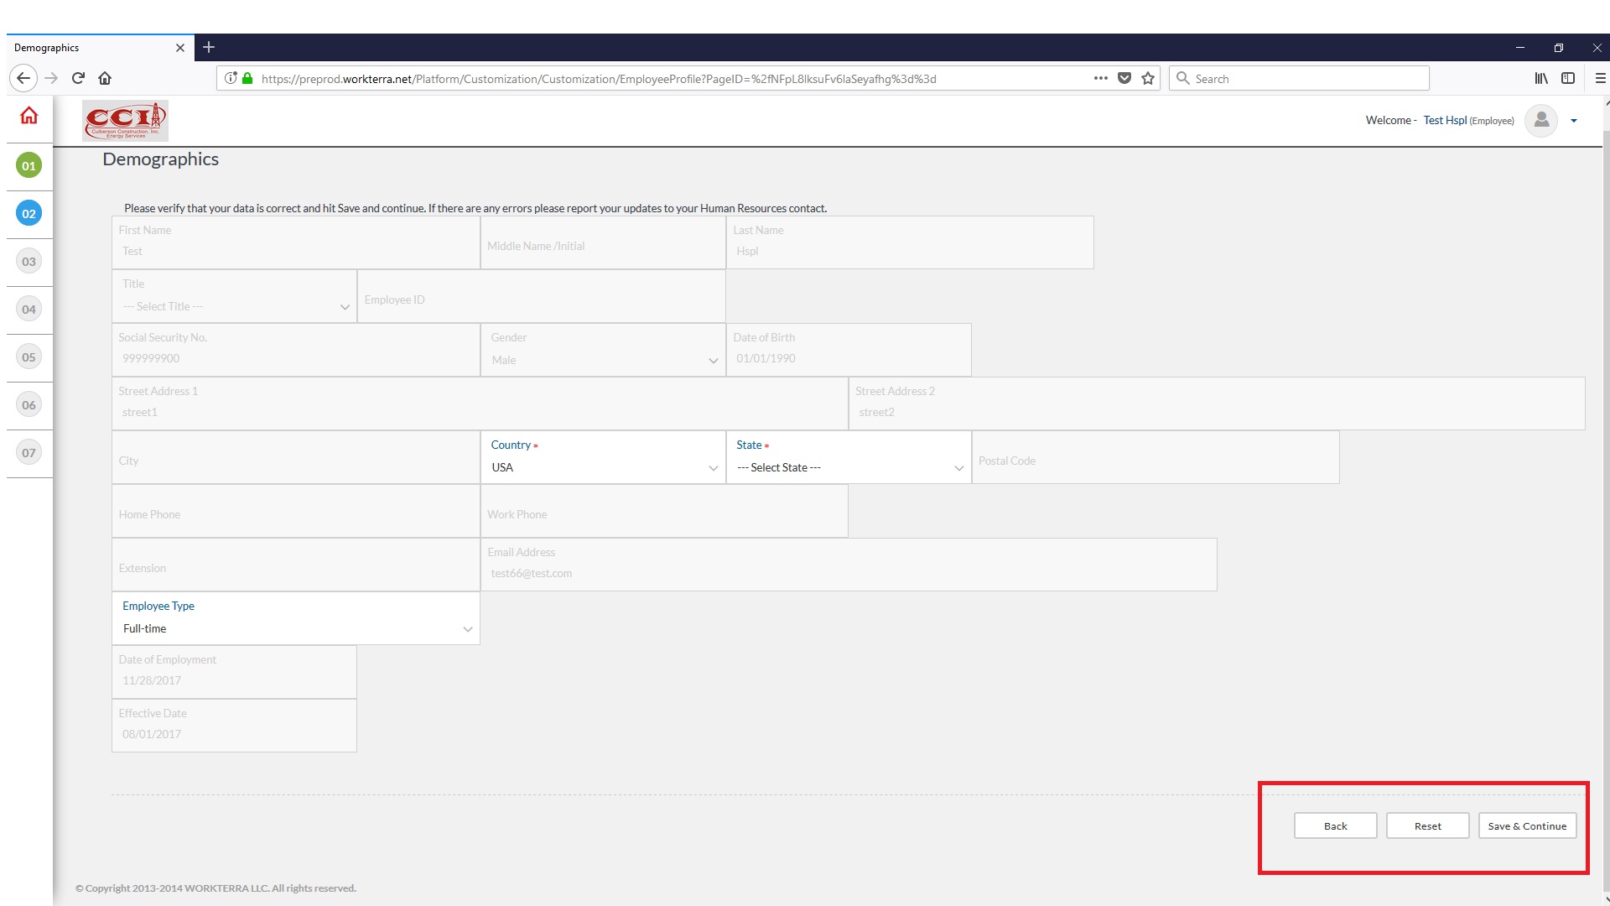Click the Middle Name/Initial field
The height and width of the screenshot is (906, 1610).
(x=603, y=242)
